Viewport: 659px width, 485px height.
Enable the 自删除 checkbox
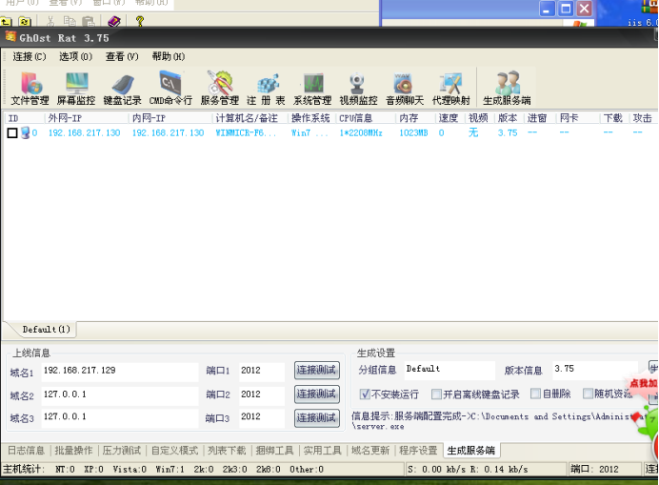click(535, 394)
